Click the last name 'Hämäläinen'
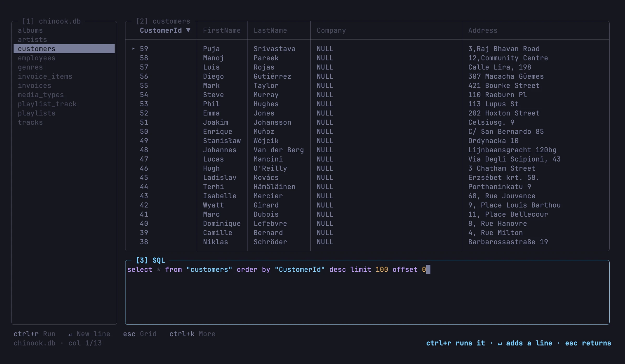625x364 pixels. coord(274,187)
